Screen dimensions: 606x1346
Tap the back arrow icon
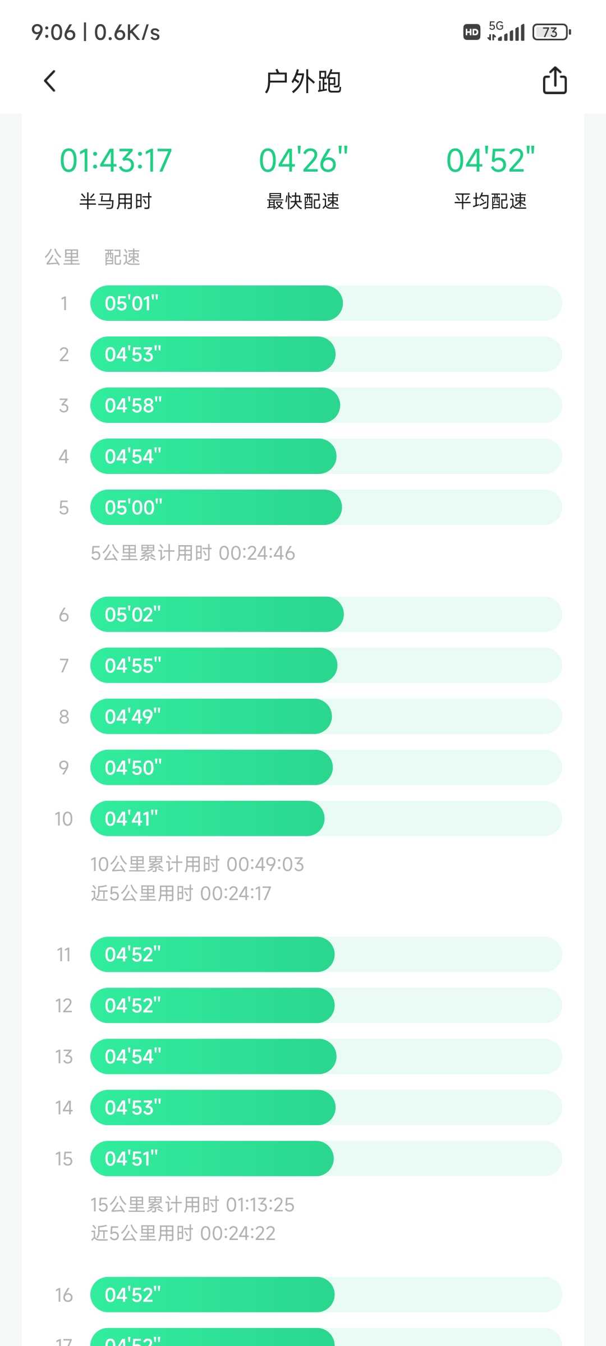[50, 81]
